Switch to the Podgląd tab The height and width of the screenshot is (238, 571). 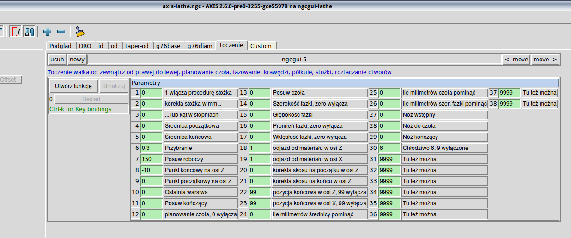[x=61, y=46]
